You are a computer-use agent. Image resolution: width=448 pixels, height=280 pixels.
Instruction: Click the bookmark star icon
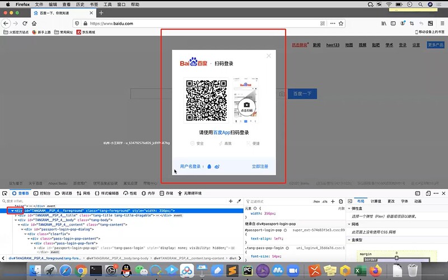[341, 23]
